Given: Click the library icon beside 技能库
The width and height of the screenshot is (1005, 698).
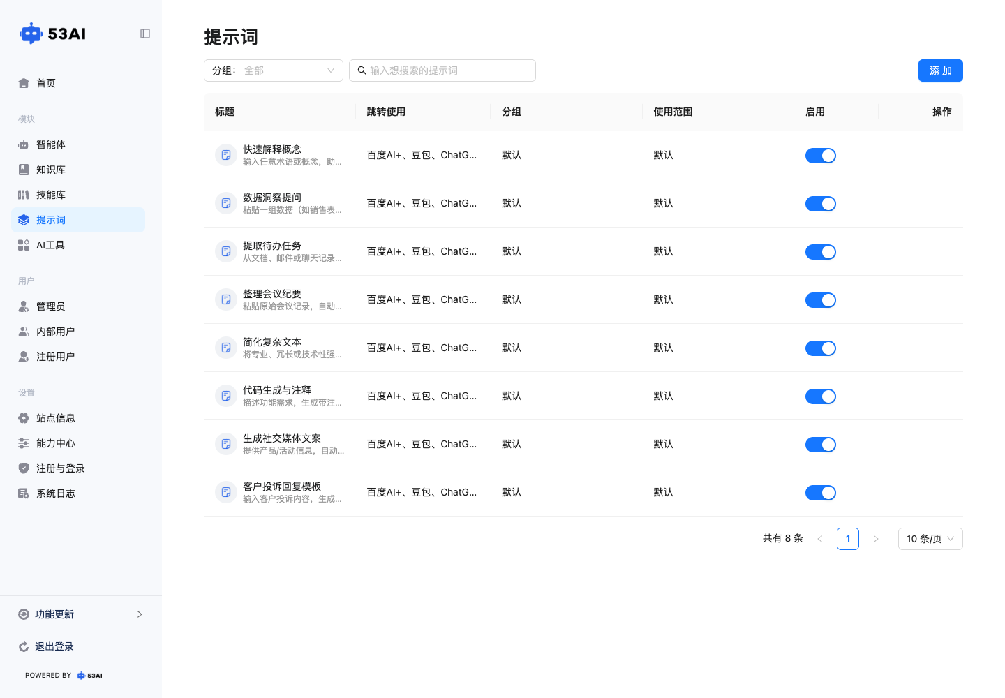Looking at the screenshot, I should (x=24, y=195).
